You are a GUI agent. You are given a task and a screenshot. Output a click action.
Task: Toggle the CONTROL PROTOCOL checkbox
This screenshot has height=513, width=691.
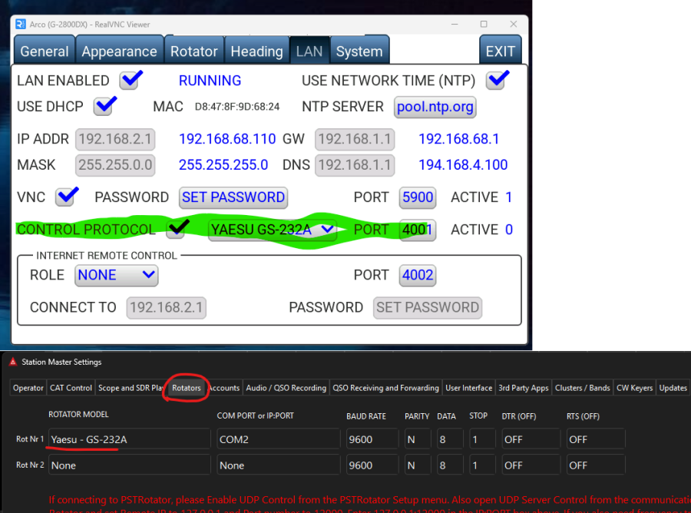click(177, 229)
